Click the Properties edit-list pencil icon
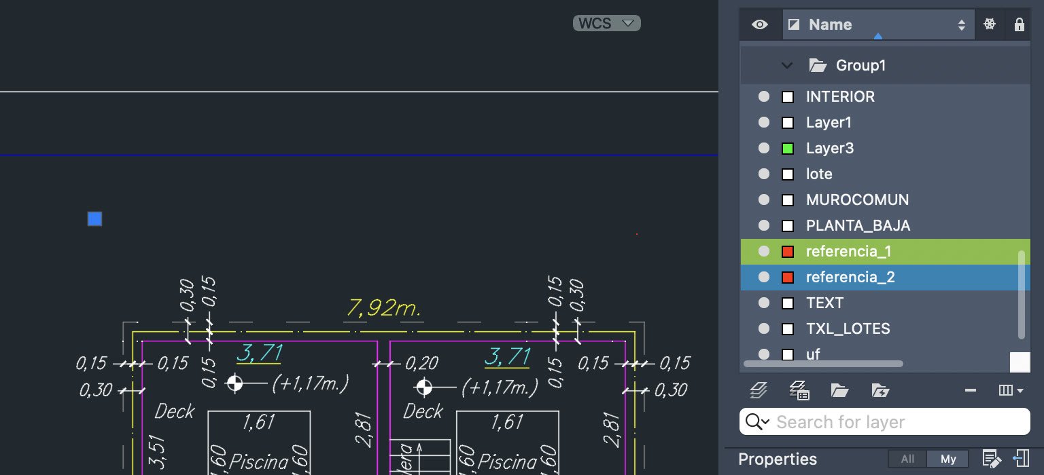1044x475 pixels. pyautogui.click(x=990, y=459)
